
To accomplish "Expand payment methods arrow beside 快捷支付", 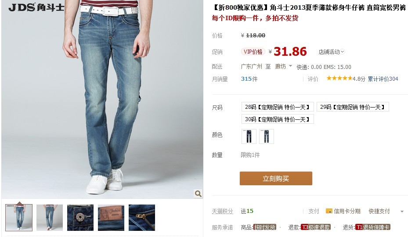I will tap(402, 212).
